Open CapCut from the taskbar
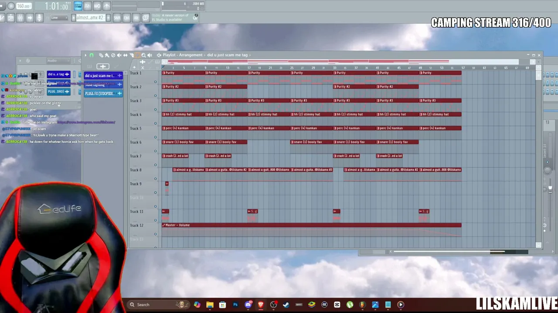The width and height of the screenshot is (558, 313). point(337,305)
